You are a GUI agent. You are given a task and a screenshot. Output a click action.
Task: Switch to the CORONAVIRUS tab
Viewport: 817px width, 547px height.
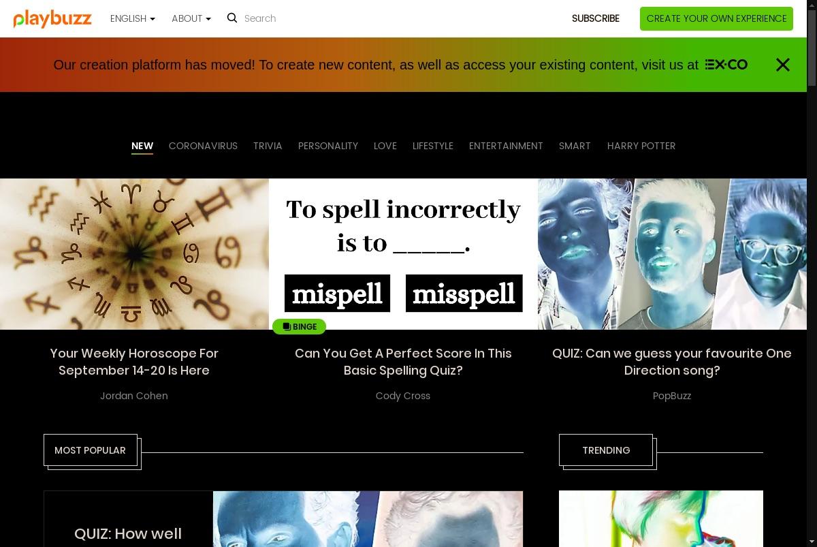point(203,146)
